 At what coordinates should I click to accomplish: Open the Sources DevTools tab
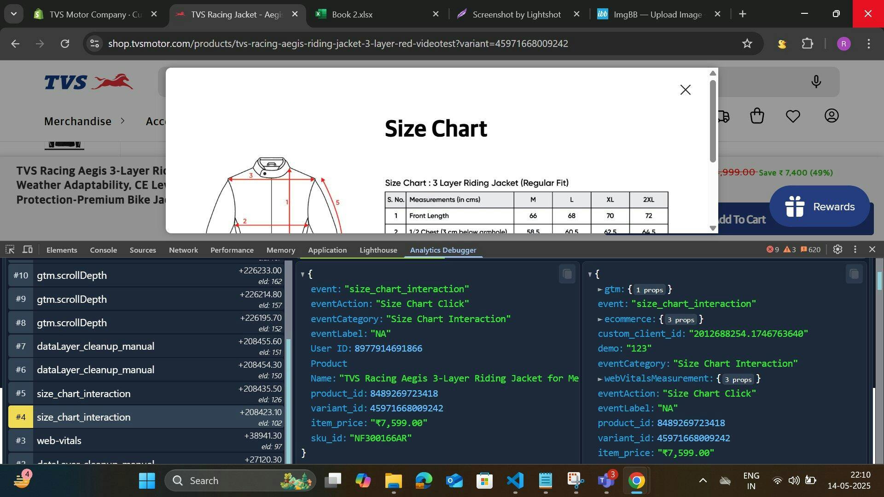pyautogui.click(x=143, y=250)
